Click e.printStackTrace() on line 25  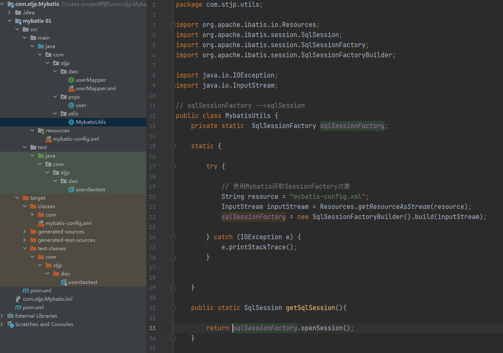257,247
